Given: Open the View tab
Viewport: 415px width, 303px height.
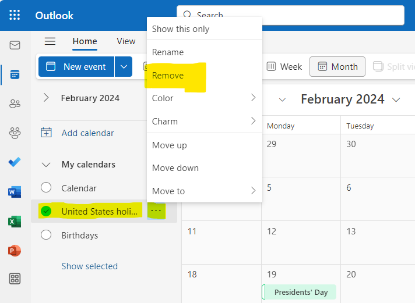Looking at the screenshot, I should click(126, 41).
